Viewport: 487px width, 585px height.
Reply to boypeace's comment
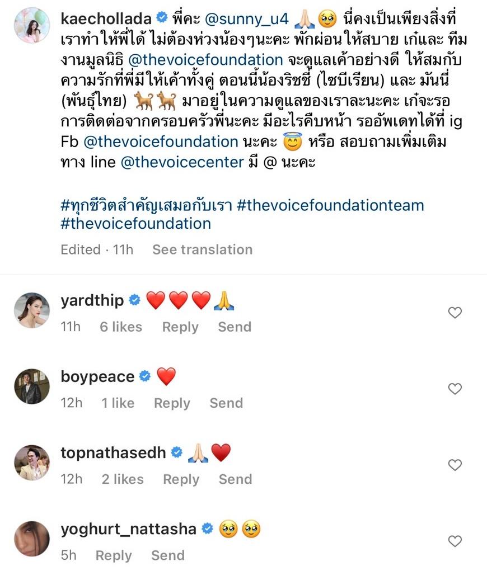coord(172,403)
